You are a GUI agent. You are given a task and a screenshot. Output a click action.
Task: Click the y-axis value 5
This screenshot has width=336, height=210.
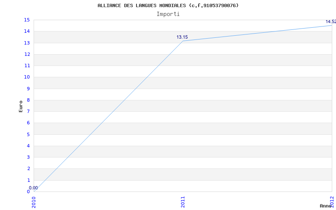[28, 134]
